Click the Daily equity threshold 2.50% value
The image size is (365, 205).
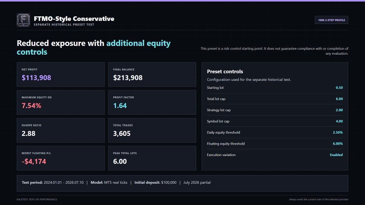click(338, 132)
